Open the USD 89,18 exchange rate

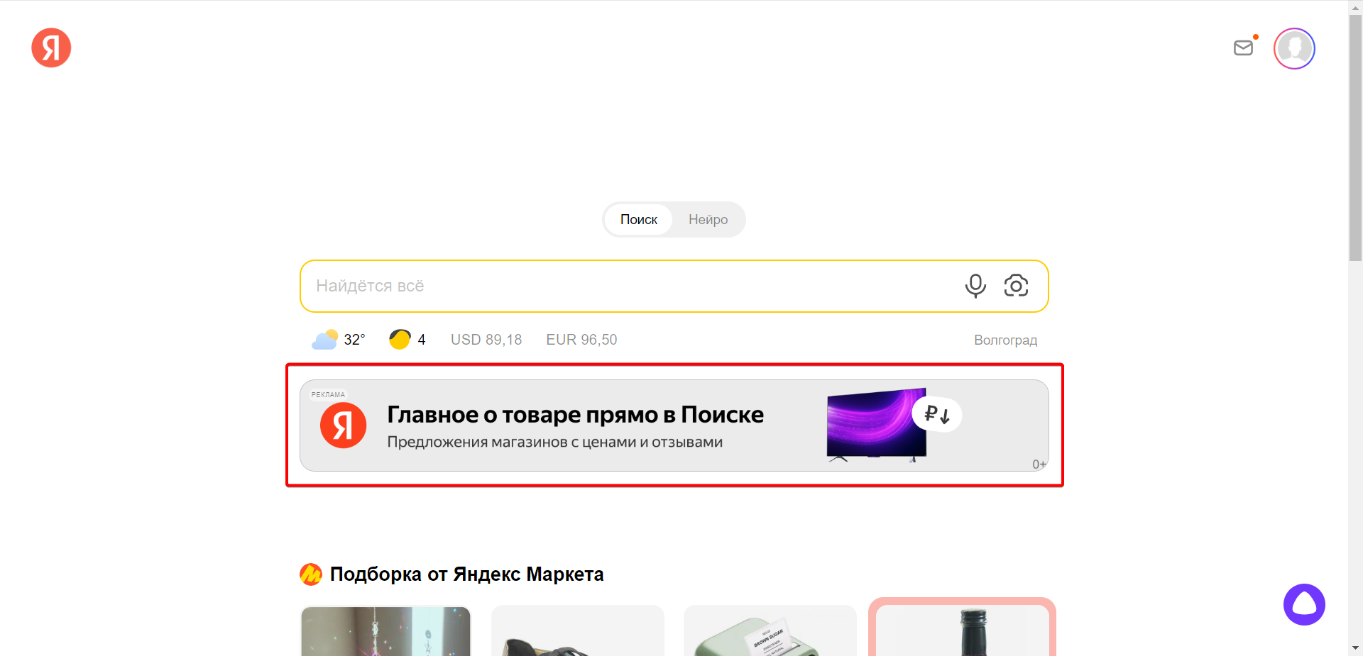486,340
